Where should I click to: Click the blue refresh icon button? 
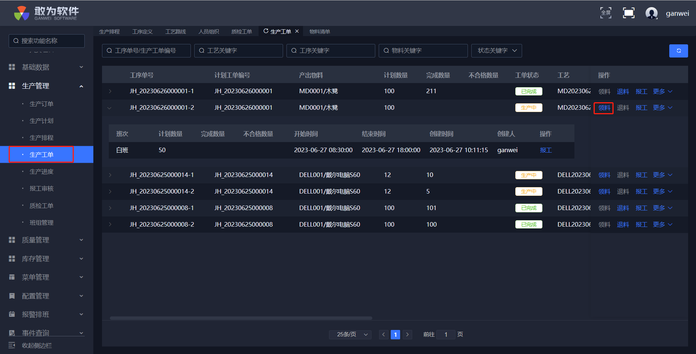point(678,51)
